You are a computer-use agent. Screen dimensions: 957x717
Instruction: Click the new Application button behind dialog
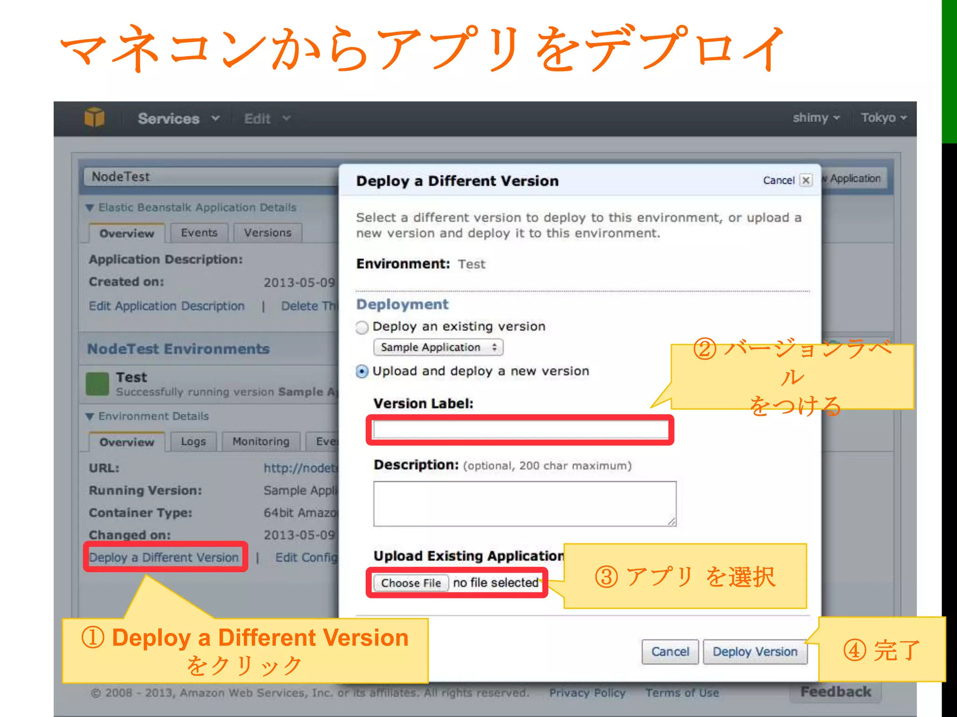click(854, 178)
